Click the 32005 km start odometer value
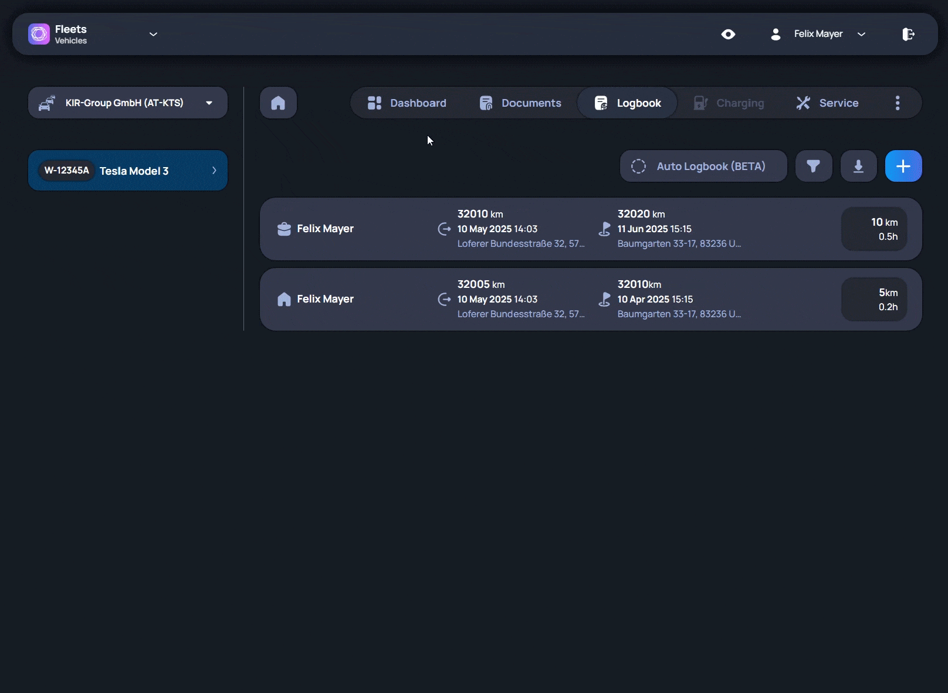Screen dimensions: 948x693 [481, 284]
